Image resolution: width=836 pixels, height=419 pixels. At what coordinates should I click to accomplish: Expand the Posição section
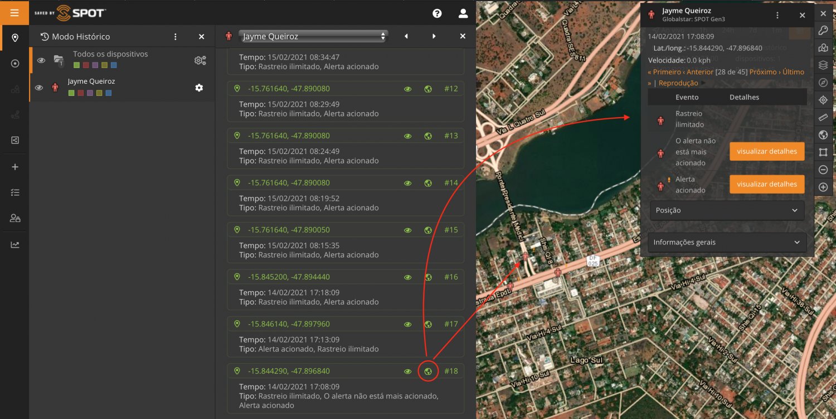[727, 210]
